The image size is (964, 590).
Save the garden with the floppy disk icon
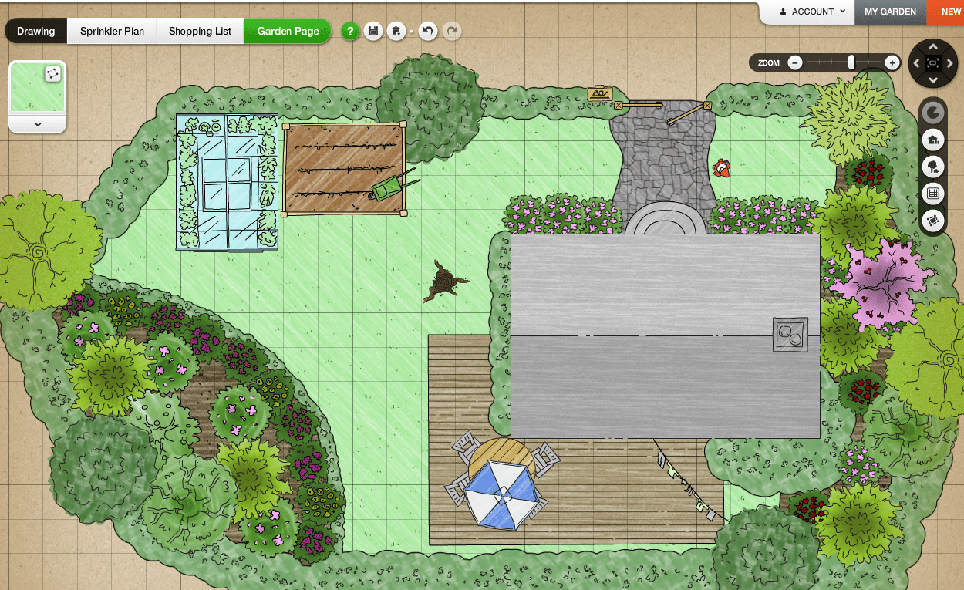(373, 32)
